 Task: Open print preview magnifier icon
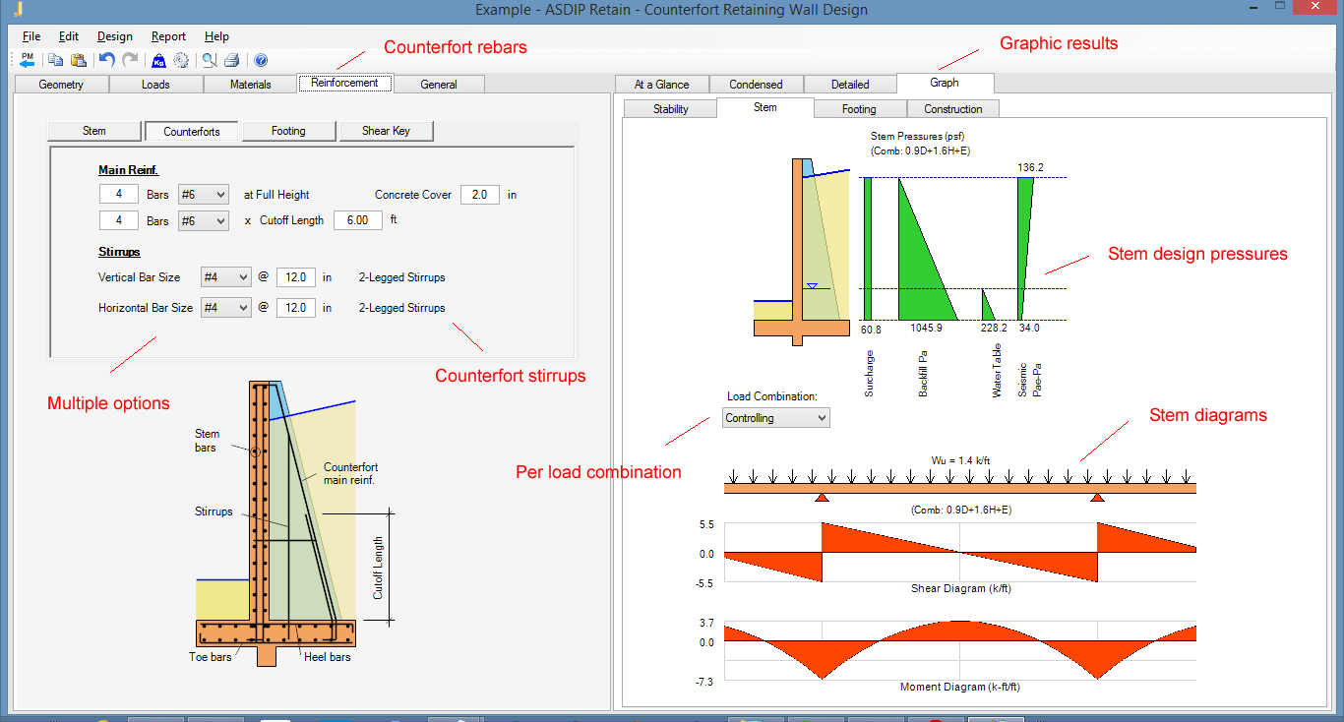click(x=210, y=60)
